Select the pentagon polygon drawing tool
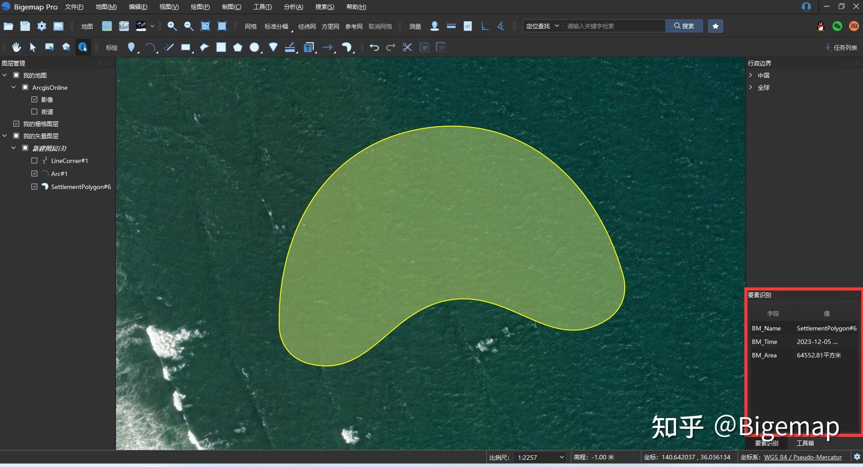Image resolution: width=863 pixels, height=467 pixels. coord(238,47)
